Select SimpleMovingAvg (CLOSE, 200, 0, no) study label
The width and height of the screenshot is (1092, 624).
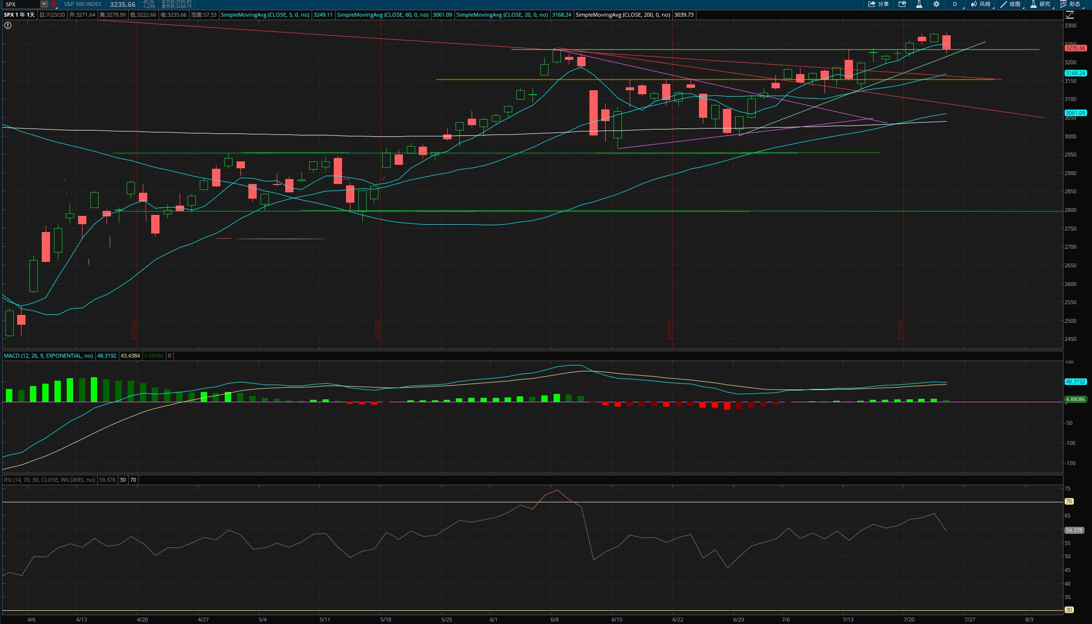623,15
